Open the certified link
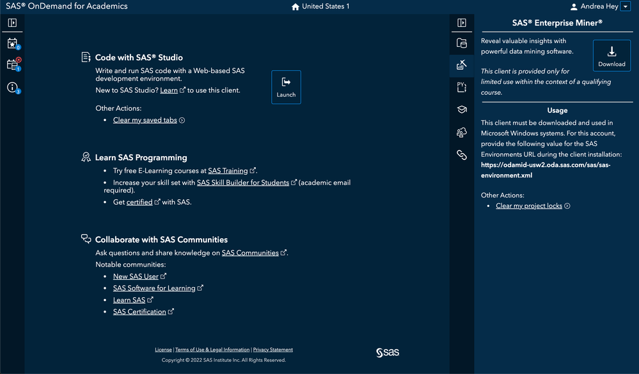 pyautogui.click(x=139, y=202)
